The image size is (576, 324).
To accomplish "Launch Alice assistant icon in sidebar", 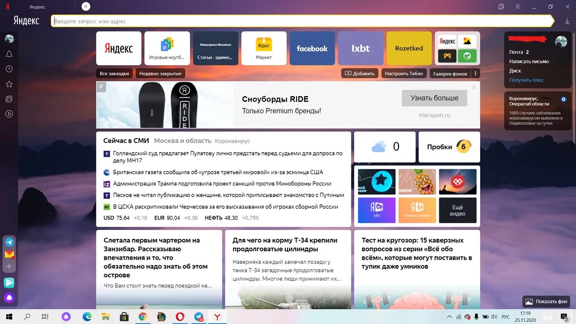I will 9,297.
